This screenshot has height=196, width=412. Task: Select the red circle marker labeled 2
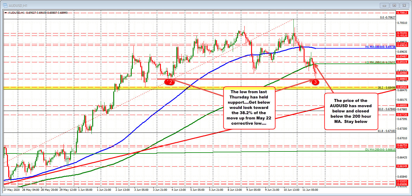point(170,82)
